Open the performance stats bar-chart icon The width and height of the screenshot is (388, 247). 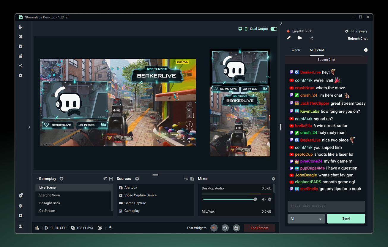point(37,228)
